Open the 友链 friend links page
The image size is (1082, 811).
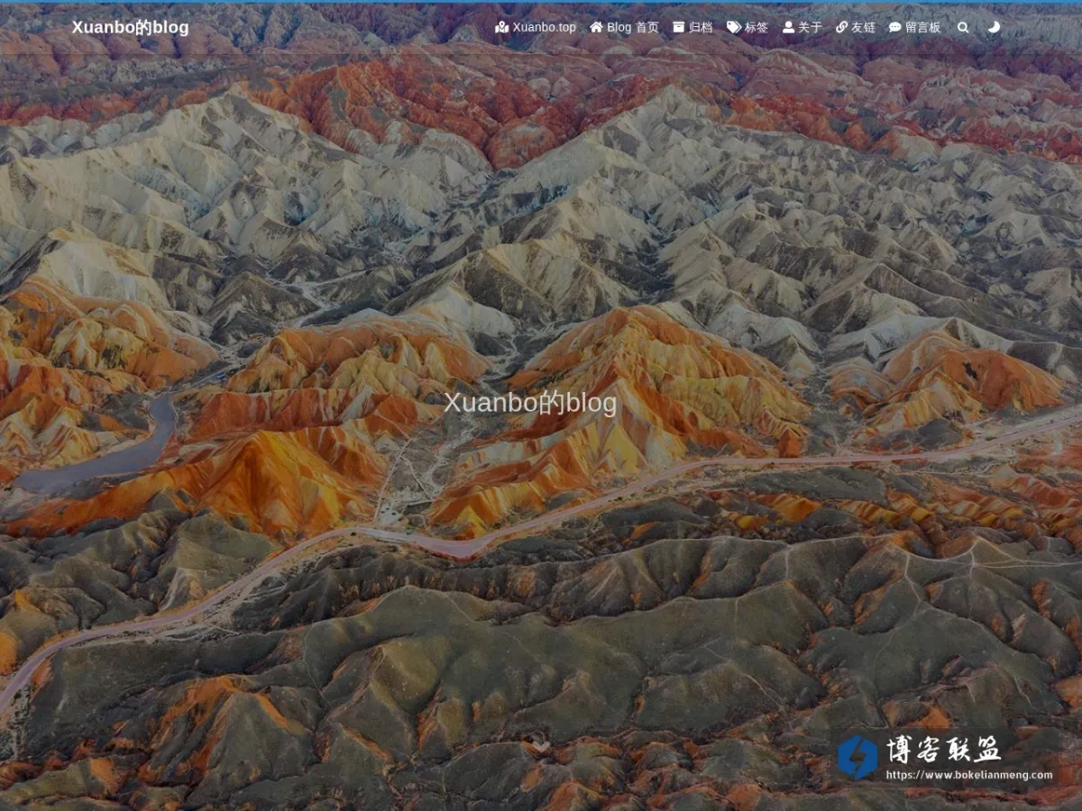click(x=856, y=27)
